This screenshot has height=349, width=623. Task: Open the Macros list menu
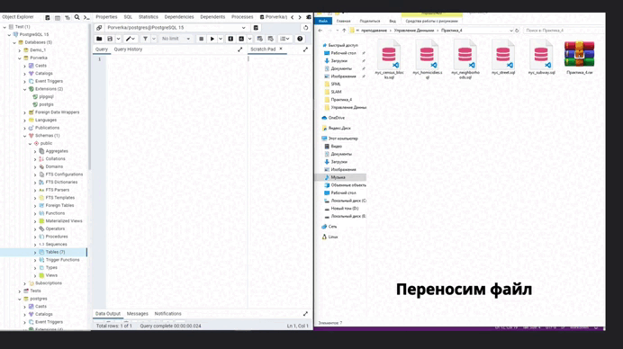pyautogui.click(x=284, y=39)
